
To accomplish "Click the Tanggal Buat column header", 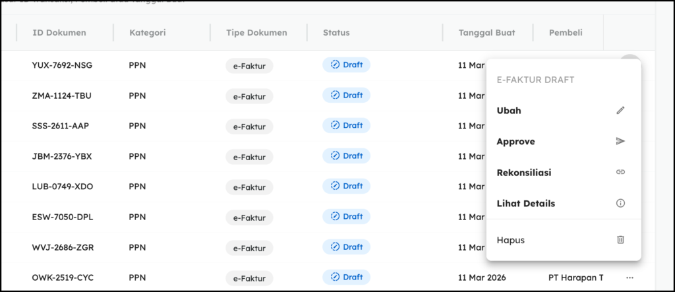I will point(486,33).
